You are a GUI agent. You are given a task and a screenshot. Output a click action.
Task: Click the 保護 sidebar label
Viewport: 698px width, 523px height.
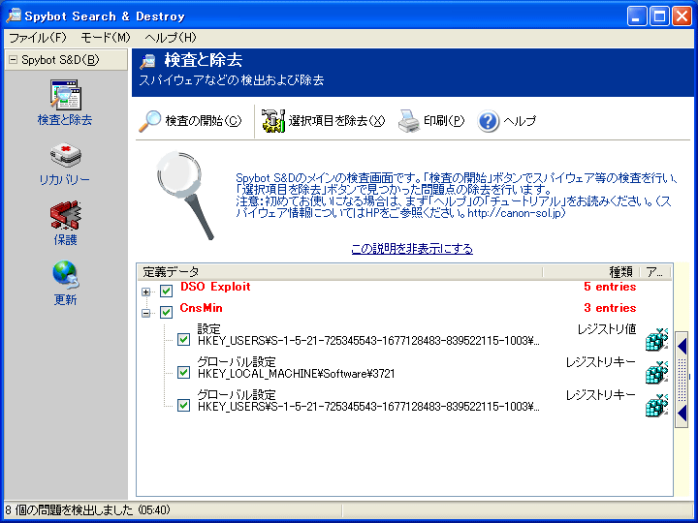(x=65, y=240)
